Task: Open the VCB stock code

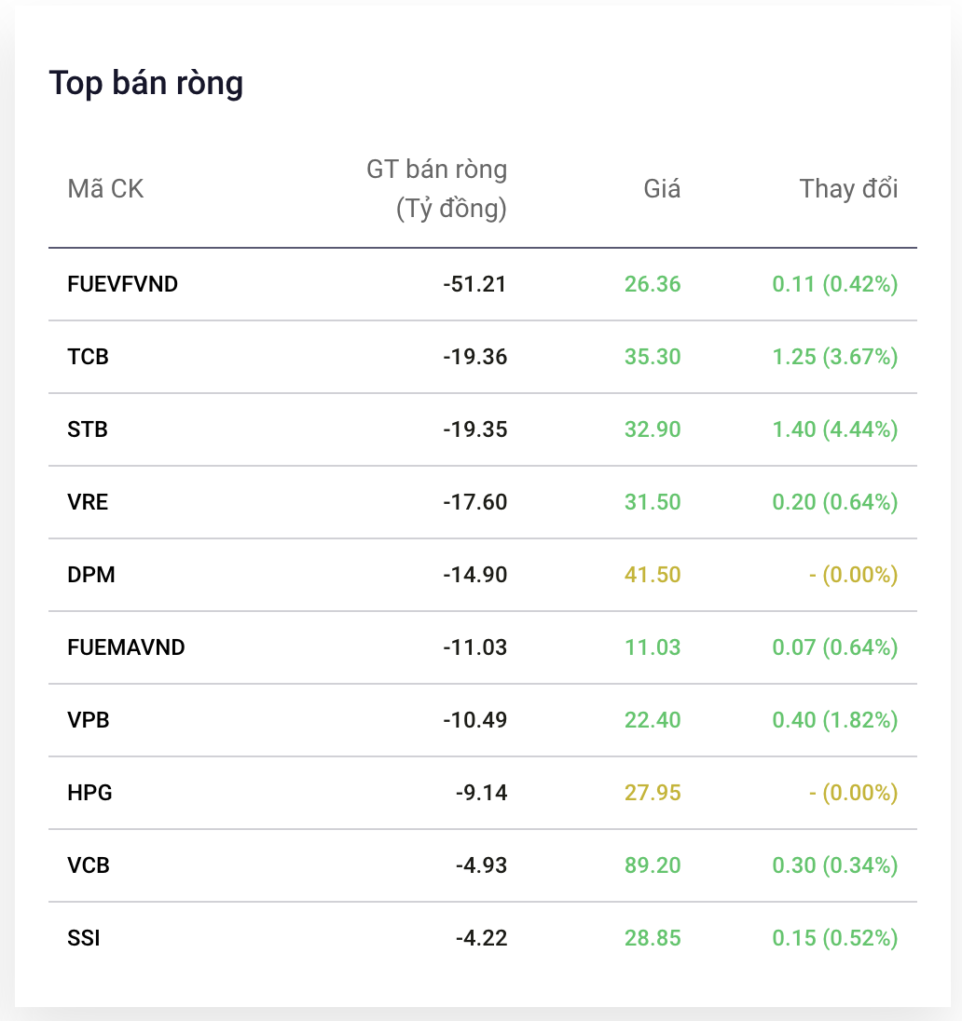Action: 88,865
